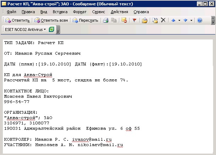The width and height of the screenshot is (216, 155).
Task: Click the name 'Моисеев Павел Викторович'
Action: click(38, 96)
